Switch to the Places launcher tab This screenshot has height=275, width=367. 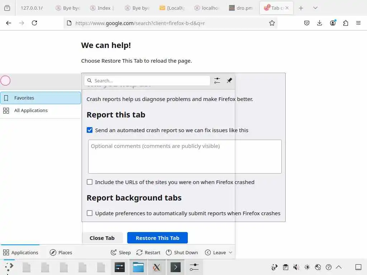61,252
